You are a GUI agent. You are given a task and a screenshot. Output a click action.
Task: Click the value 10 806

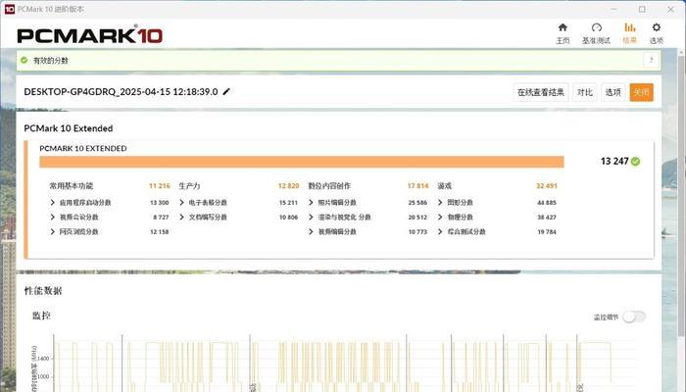(x=288, y=217)
